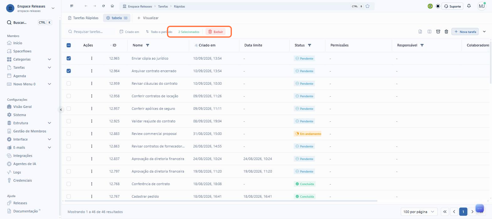Open the Criado em date filter
This screenshot has height=219, width=492.
pos(129,32)
